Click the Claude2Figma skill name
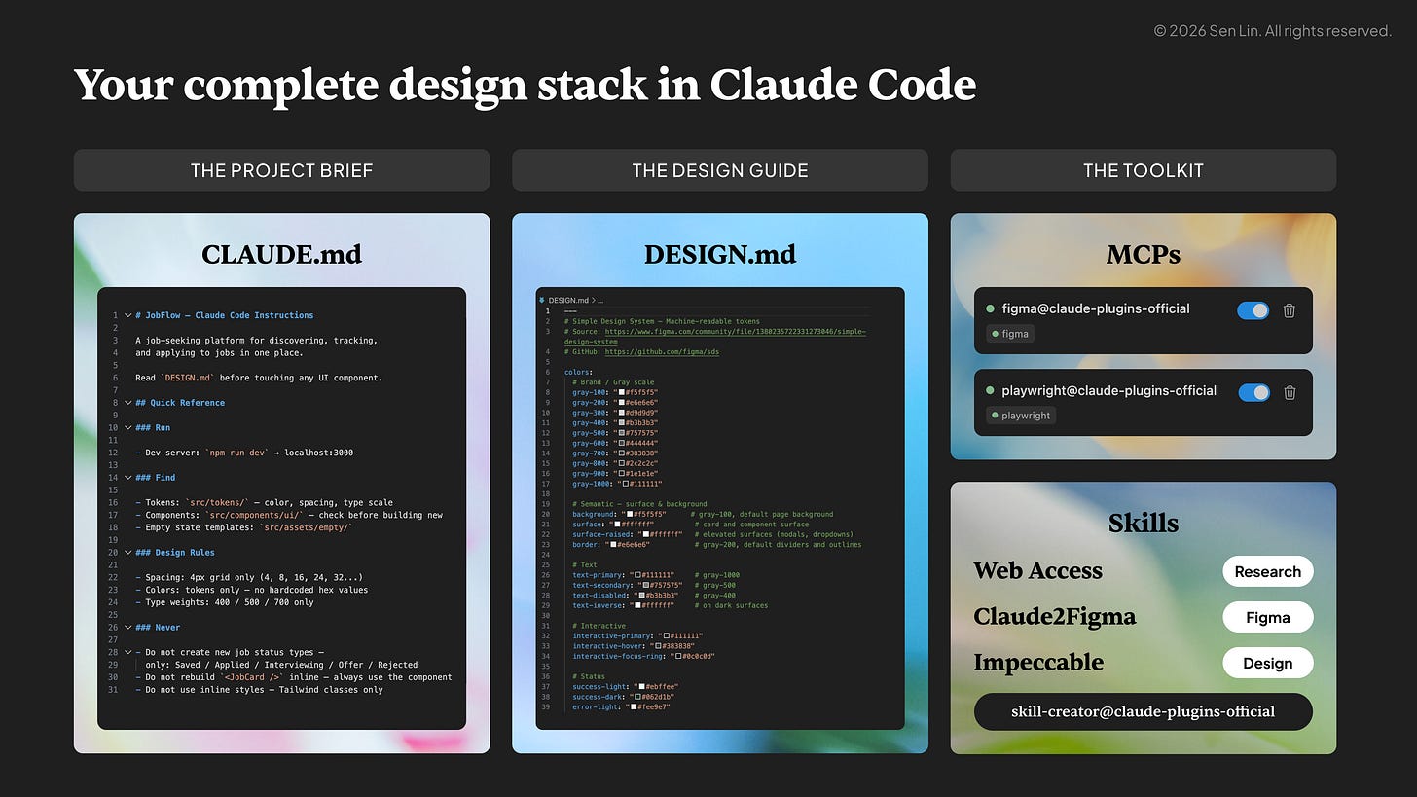This screenshot has height=797, width=1417. coord(1055,617)
